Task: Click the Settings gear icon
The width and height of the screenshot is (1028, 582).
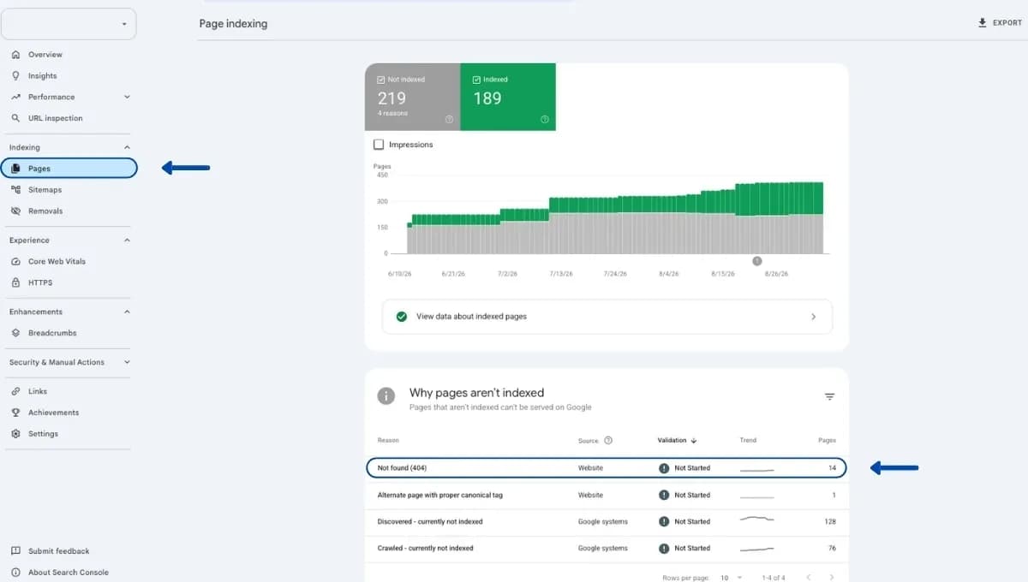Action: click(15, 434)
